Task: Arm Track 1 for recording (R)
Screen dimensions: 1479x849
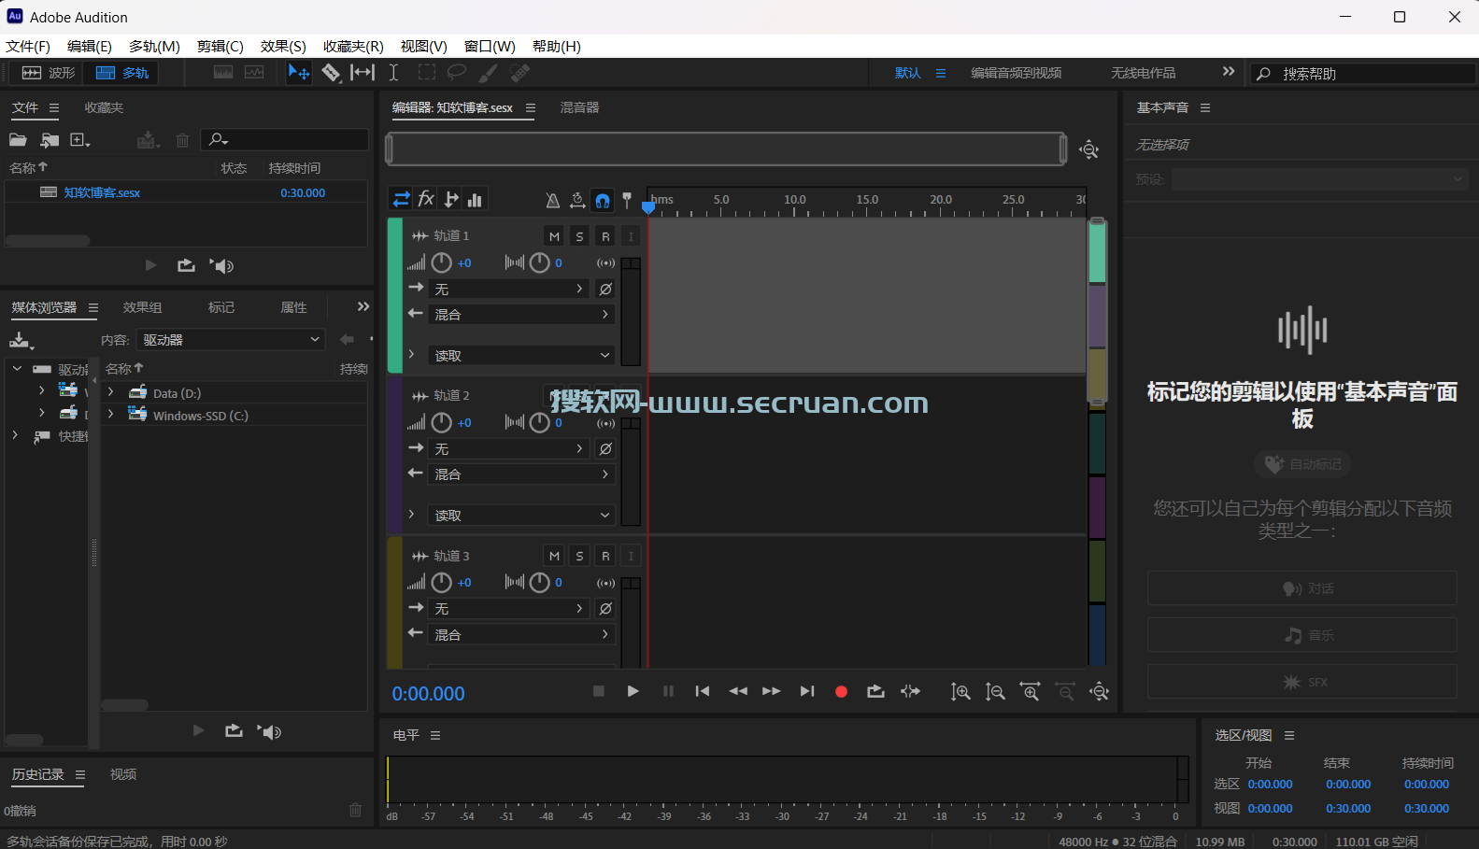Action: coord(605,236)
